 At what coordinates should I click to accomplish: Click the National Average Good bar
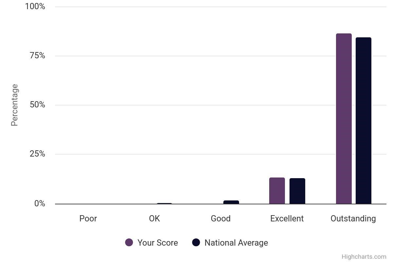231,202
